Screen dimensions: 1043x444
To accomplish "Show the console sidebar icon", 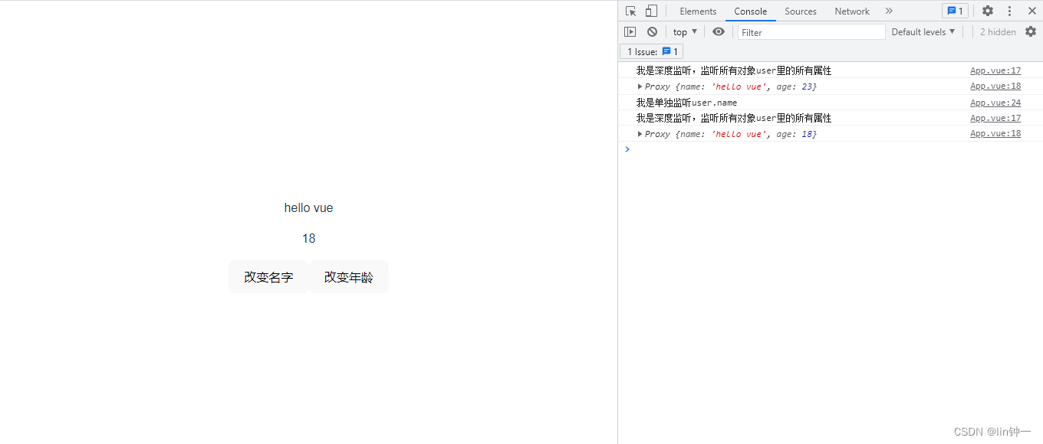I will pyautogui.click(x=630, y=32).
